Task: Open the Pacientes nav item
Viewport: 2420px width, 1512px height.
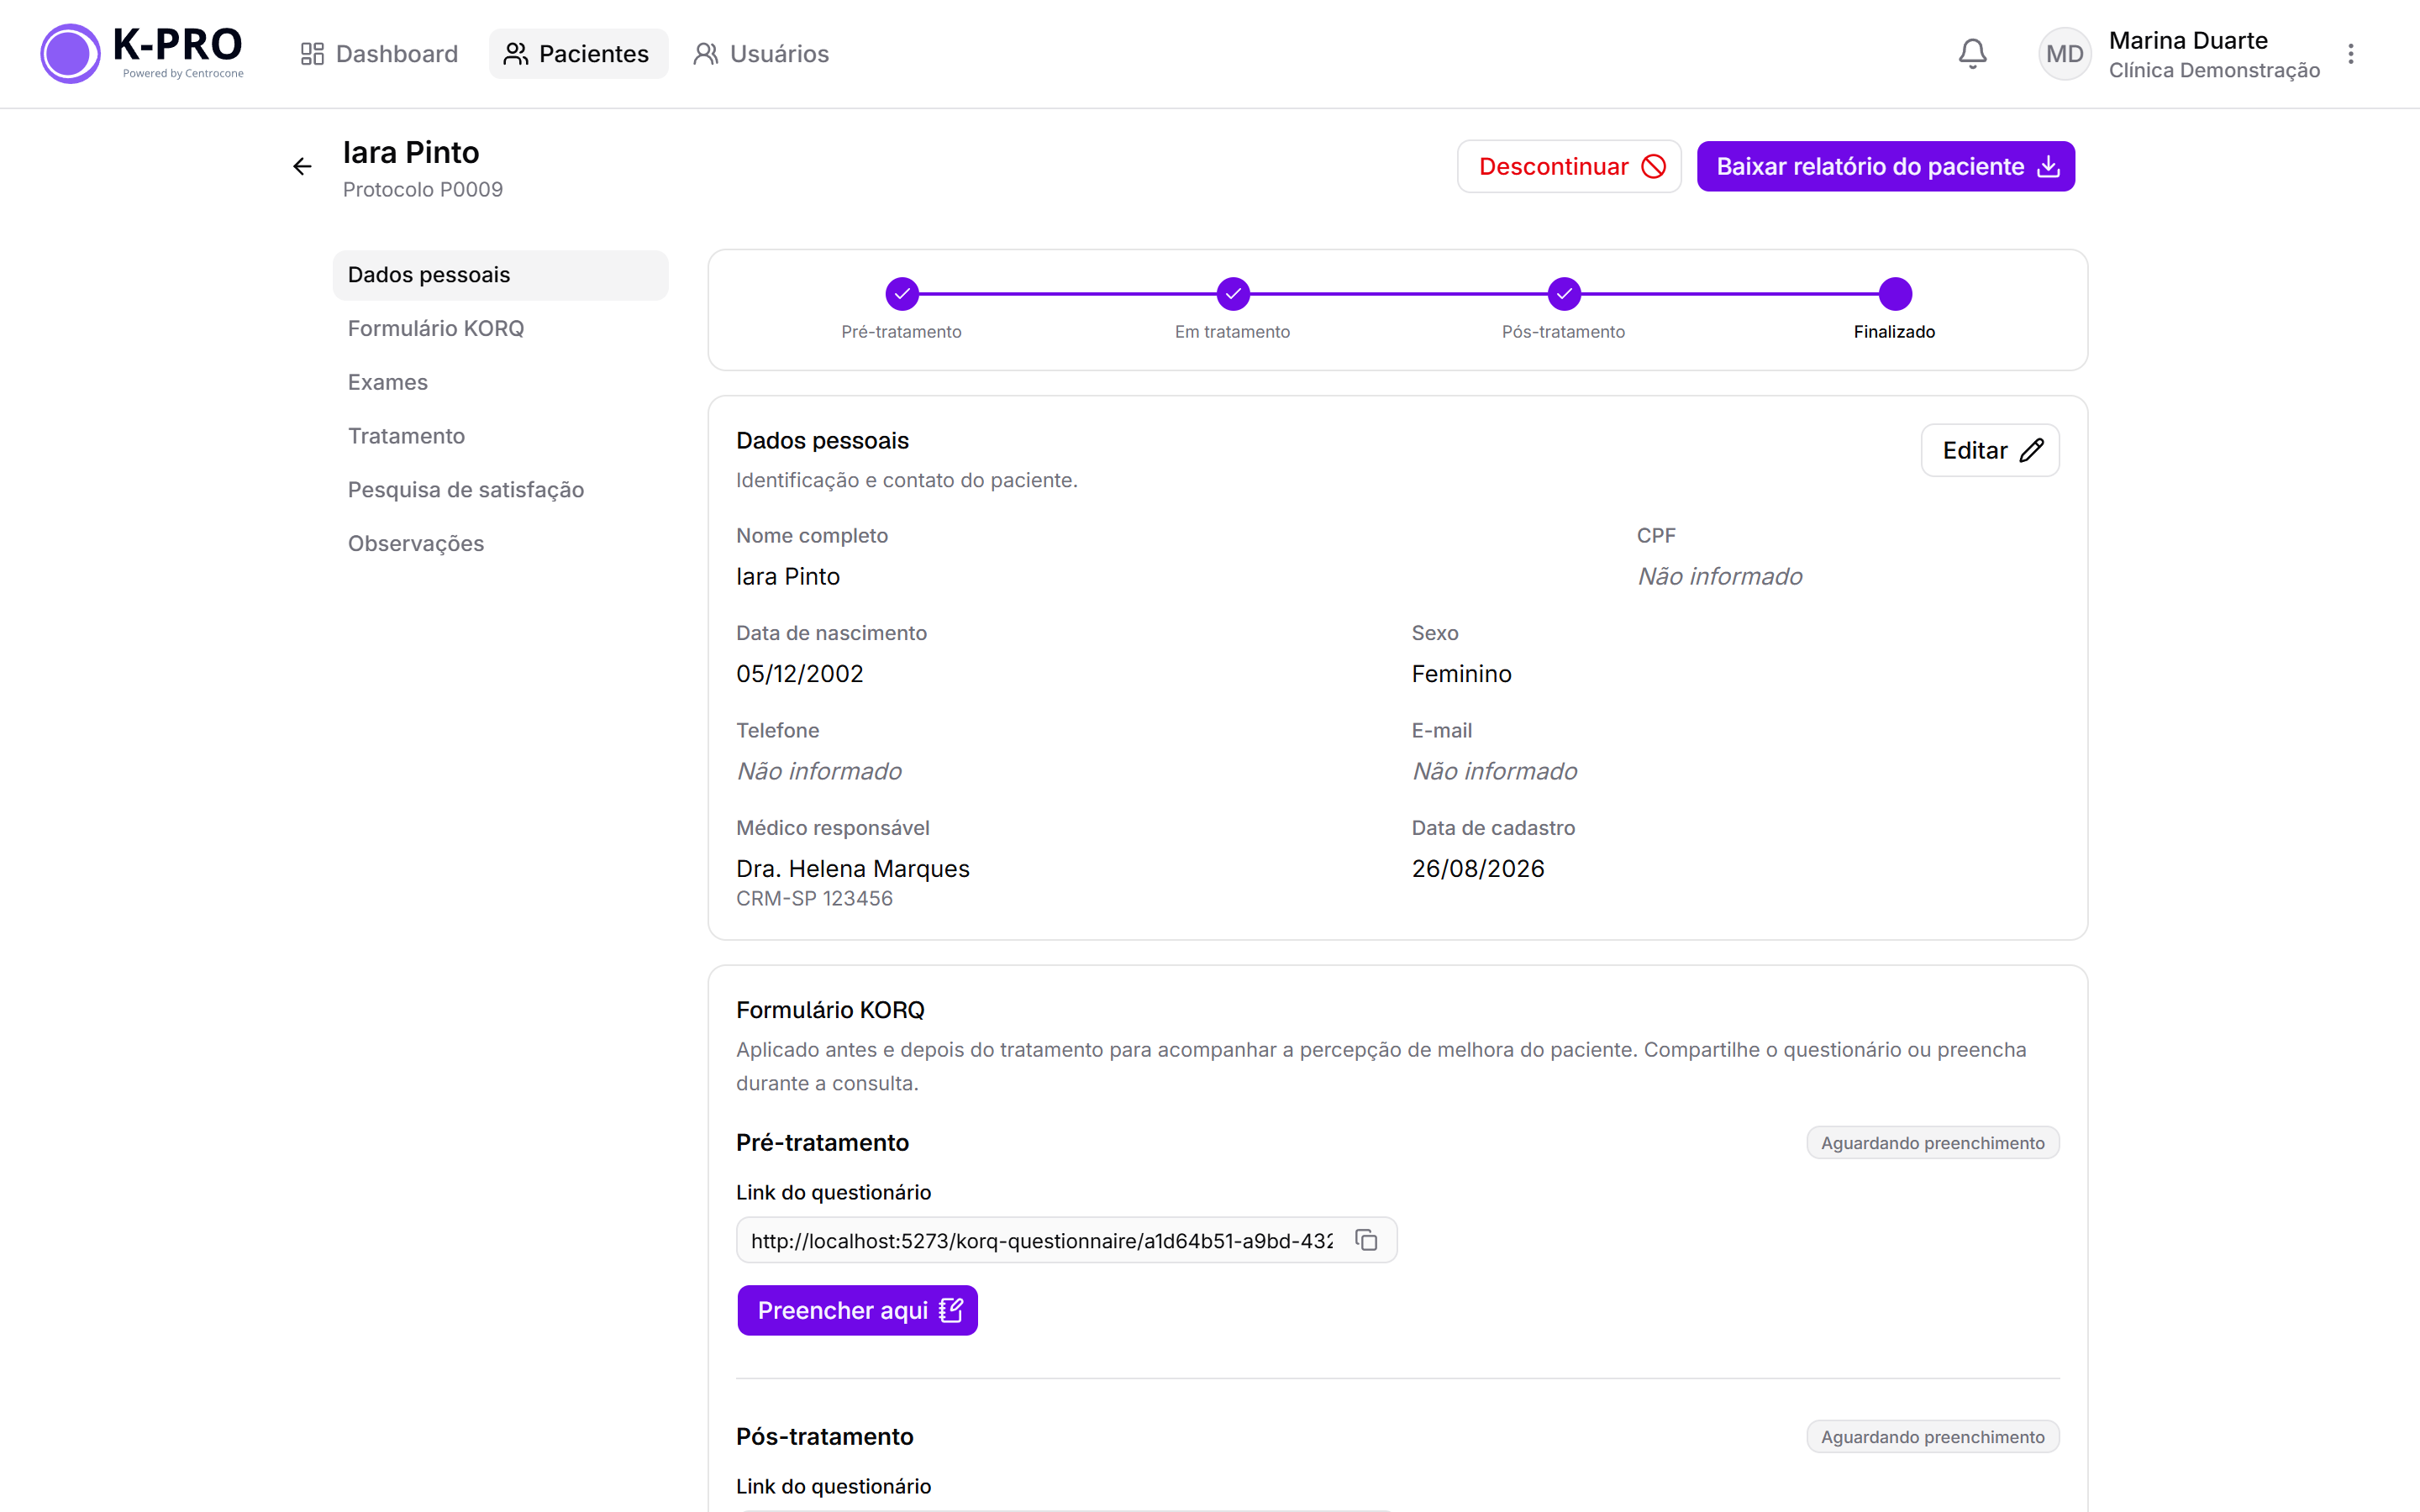Action: tap(578, 54)
